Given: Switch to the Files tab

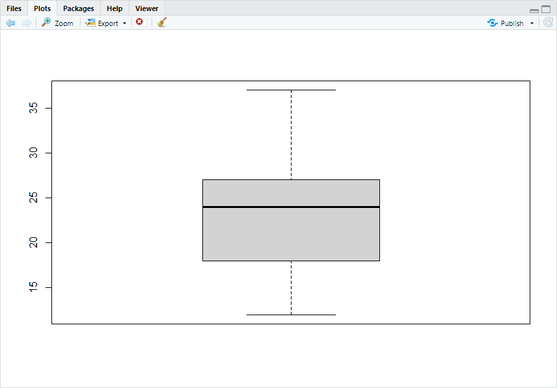Looking at the screenshot, I should 14,8.
